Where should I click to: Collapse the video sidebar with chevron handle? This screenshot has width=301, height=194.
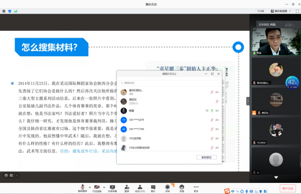[x=248, y=101]
